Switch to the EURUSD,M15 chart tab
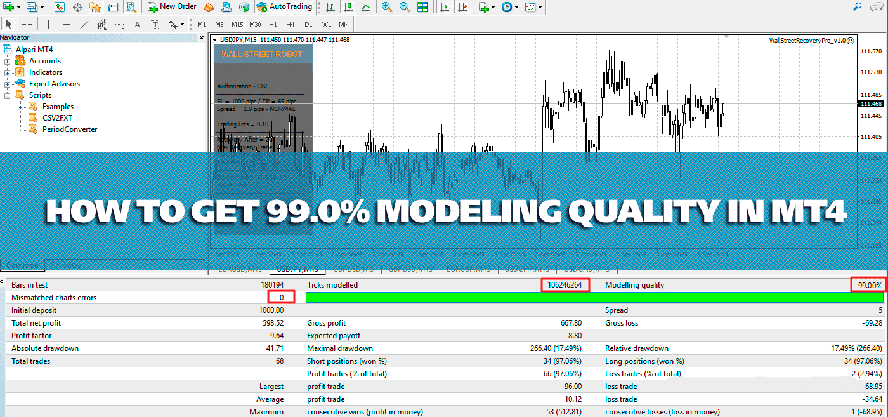 pos(240,268)
